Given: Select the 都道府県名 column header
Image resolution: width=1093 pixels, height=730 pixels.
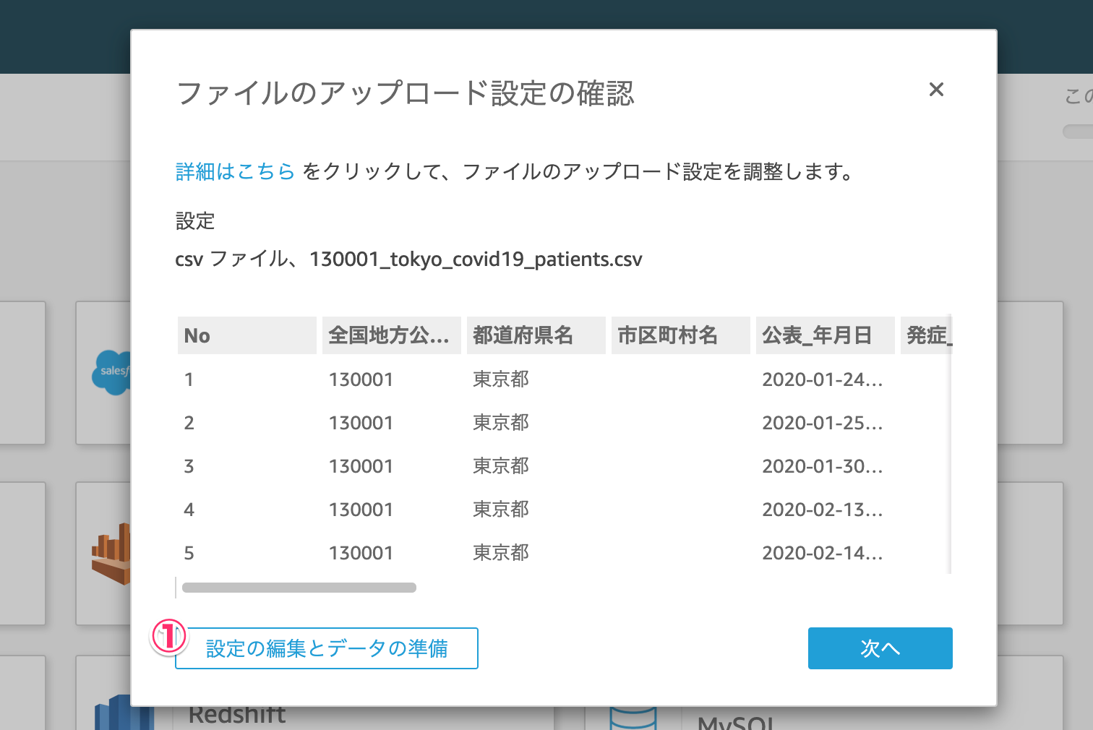Looking at the screenshot, I should coord(536,335).
